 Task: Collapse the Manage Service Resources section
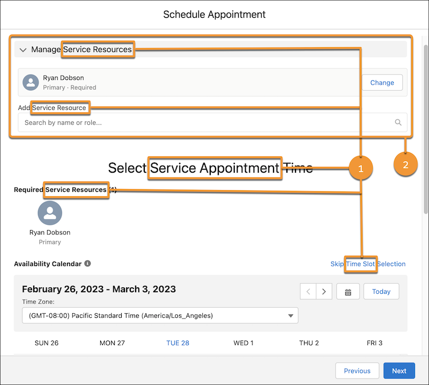[x=23, y=49]
